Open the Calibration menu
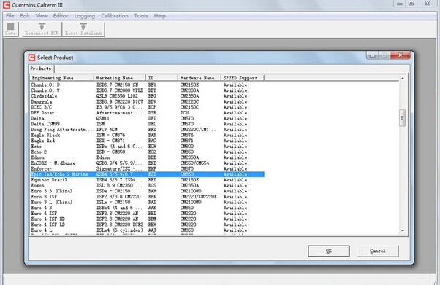Image resolution: width=440 pixels, height=285 pixels. pyautogui.click(x=115, y=16)
